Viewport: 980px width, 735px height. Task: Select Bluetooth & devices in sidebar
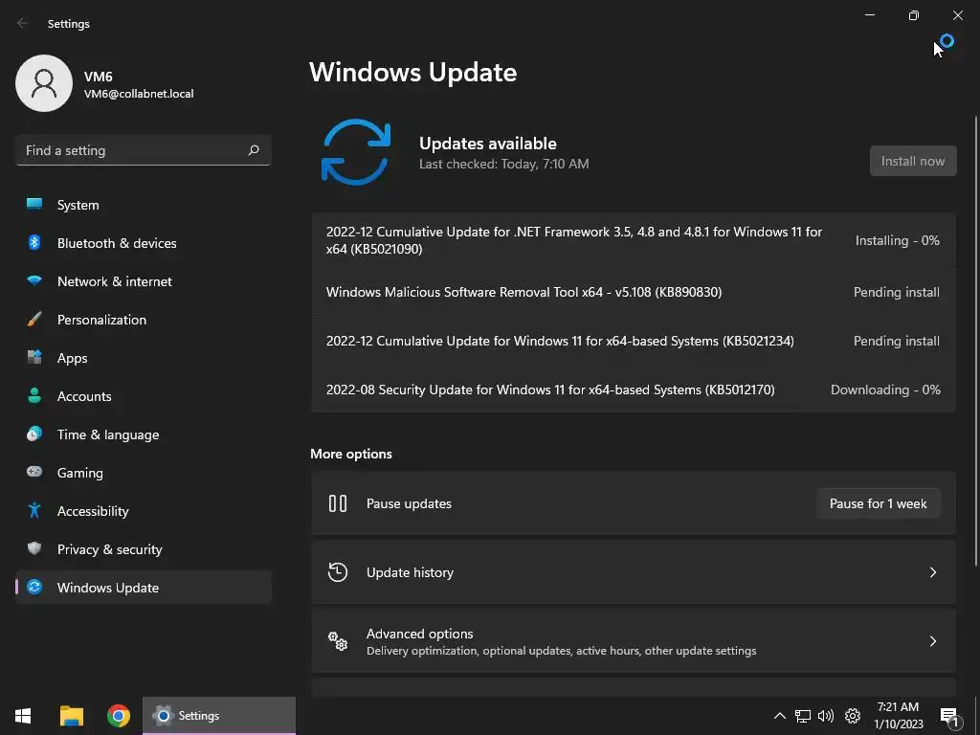(x=144, y=242)
